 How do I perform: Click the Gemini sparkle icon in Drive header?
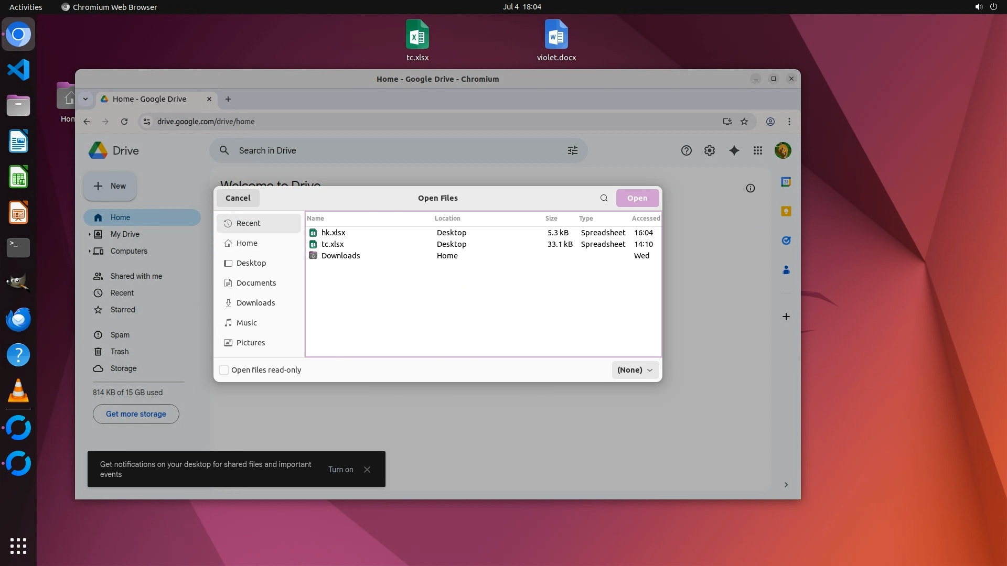[x=734, y=150]
